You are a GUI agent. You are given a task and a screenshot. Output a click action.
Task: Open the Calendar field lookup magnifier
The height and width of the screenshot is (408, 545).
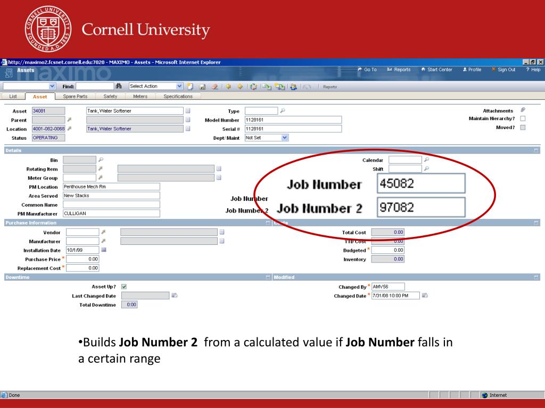pos(426,159)
